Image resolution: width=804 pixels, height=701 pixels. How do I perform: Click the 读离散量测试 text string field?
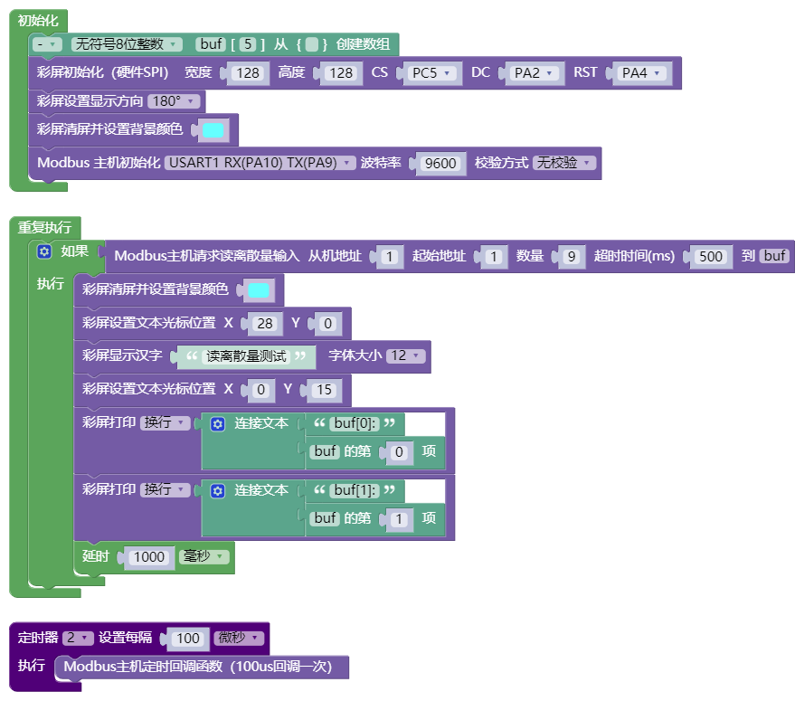pyautogui.click(x=246, y=355)
